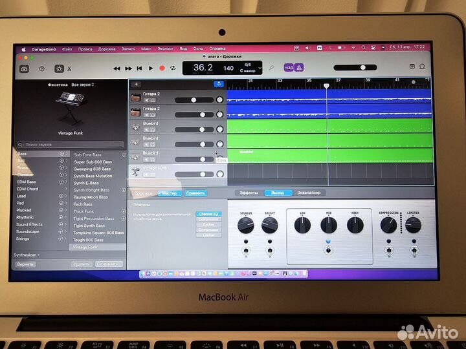The image size is (466, 349).
Task: Mute the Vintage Funk track
Action: (x=146, y=174)
